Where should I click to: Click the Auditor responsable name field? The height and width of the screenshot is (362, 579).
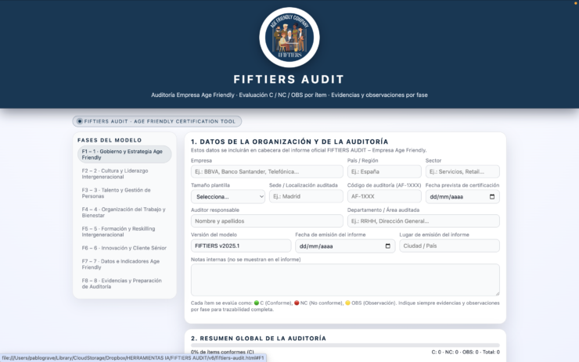pos(267,221)
